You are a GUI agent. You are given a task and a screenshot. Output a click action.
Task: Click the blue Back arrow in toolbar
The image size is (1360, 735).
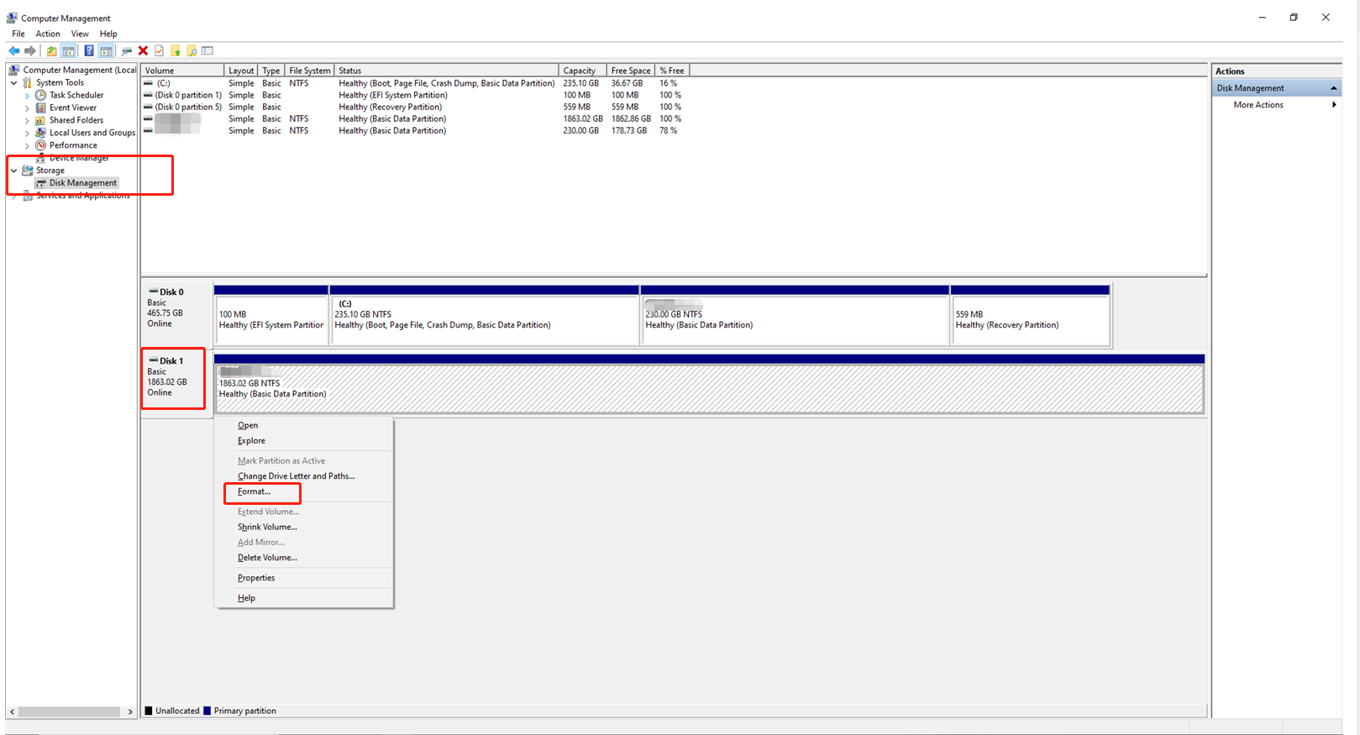(14, 51)
